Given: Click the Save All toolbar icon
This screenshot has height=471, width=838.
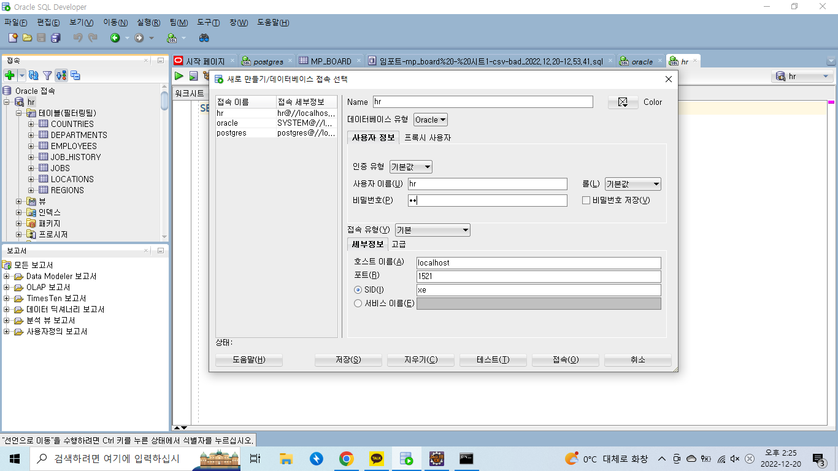Looking at the screenshot, I should pos(55,37).
